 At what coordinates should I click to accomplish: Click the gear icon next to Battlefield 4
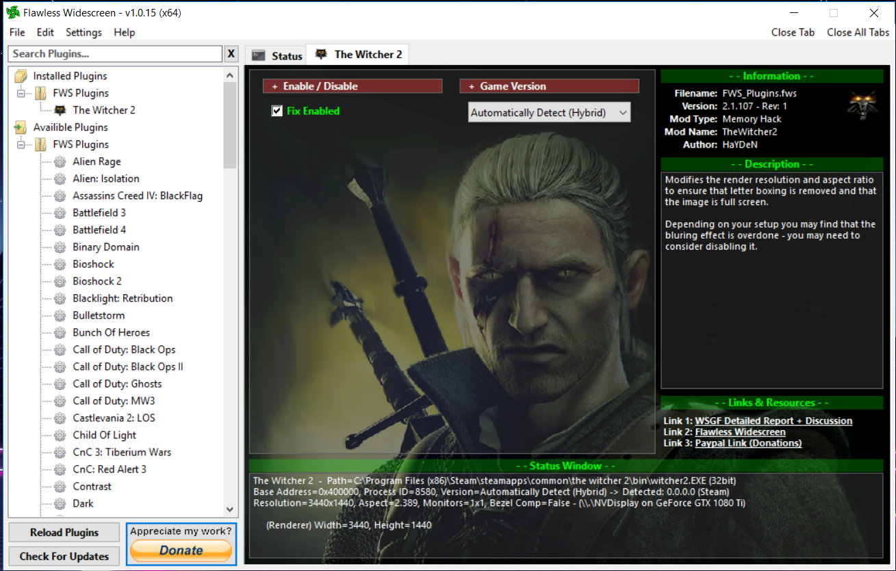pyautogui.click(x=60, y=230)
